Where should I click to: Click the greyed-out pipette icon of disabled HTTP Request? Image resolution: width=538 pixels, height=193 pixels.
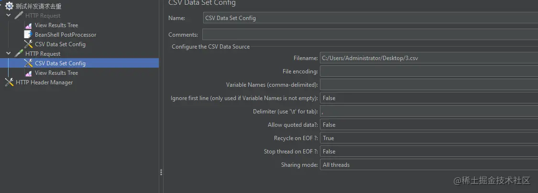click(x=19, y=15)
